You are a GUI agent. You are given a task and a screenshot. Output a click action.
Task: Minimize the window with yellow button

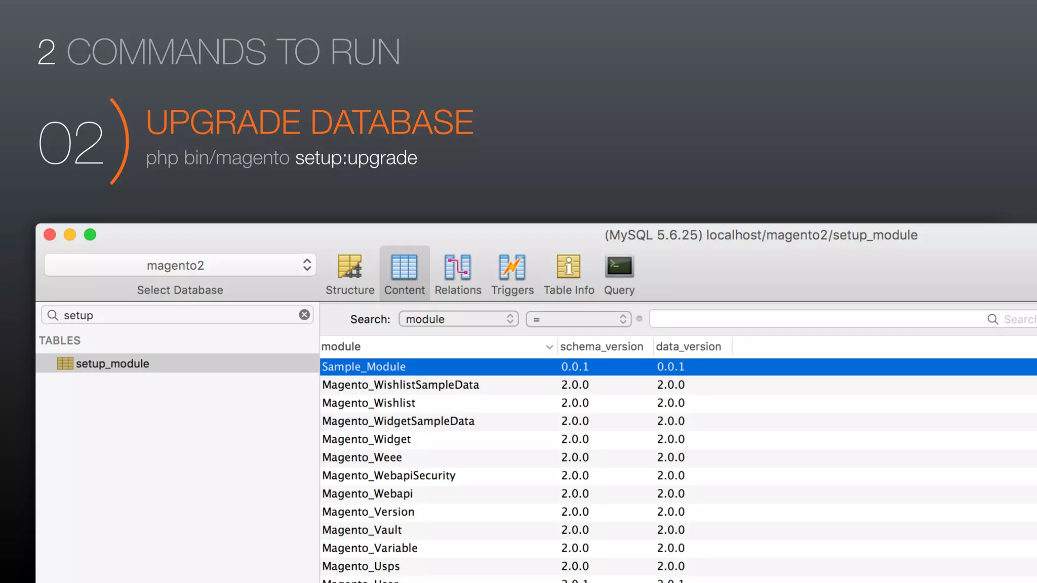click(x=70, y=234)
